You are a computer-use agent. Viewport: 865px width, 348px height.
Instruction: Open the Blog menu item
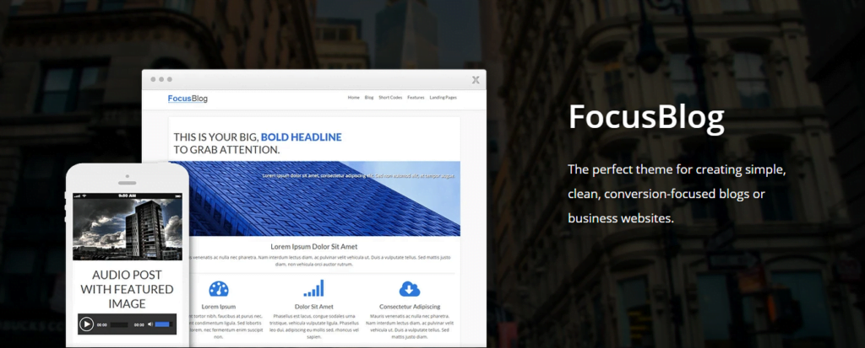point(369,98)
